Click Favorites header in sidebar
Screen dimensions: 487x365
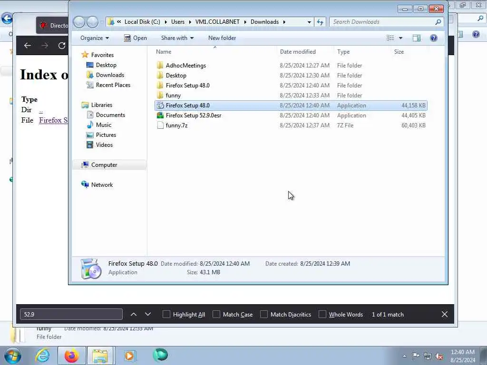(x=102, y=55)
